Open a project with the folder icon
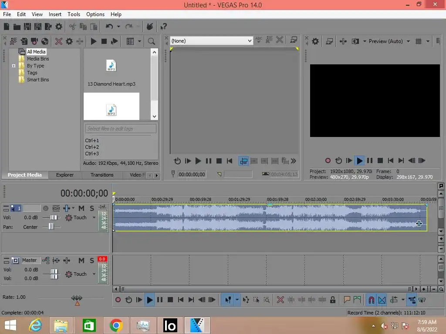This screenshot has width=446, height=334. click(x=17, y=27)
